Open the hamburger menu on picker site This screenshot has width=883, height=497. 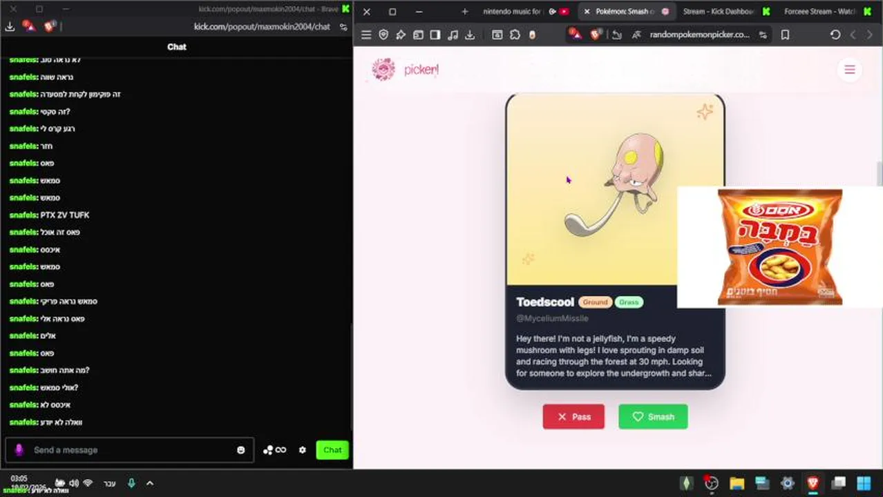pos(850,70)
